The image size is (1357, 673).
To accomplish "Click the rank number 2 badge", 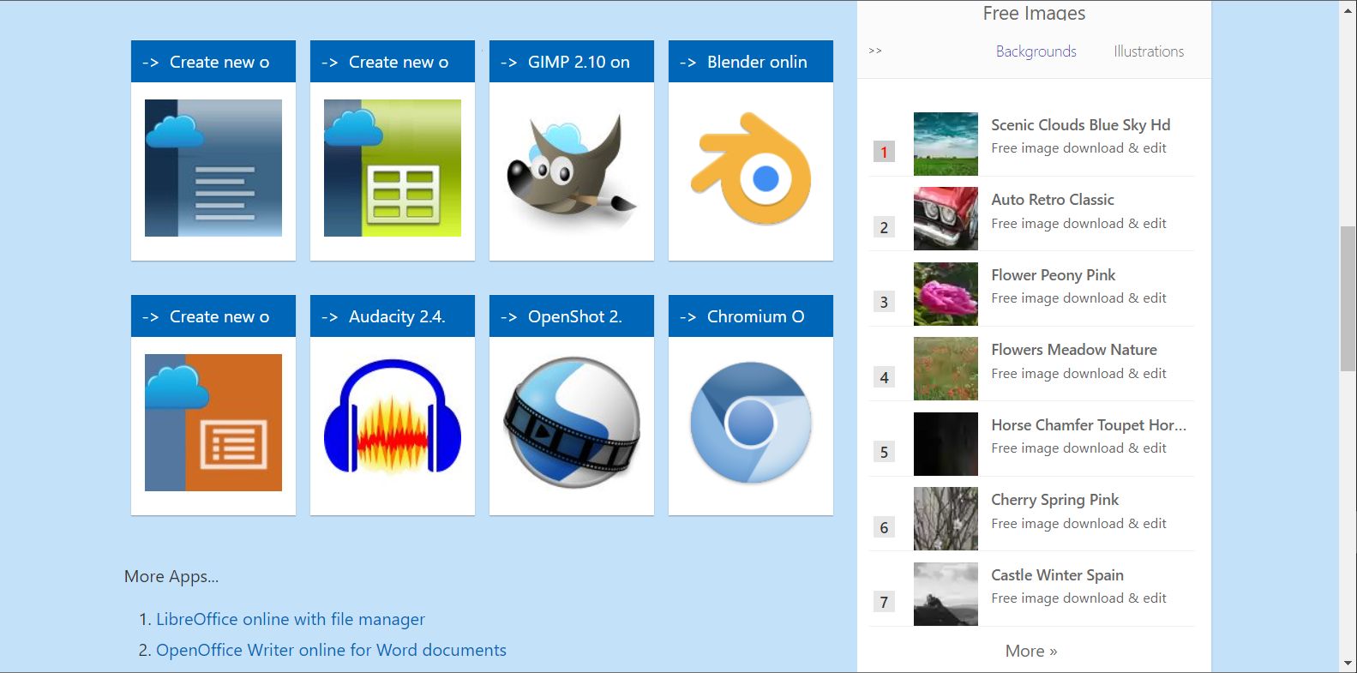I will click(x=884, y=227).
